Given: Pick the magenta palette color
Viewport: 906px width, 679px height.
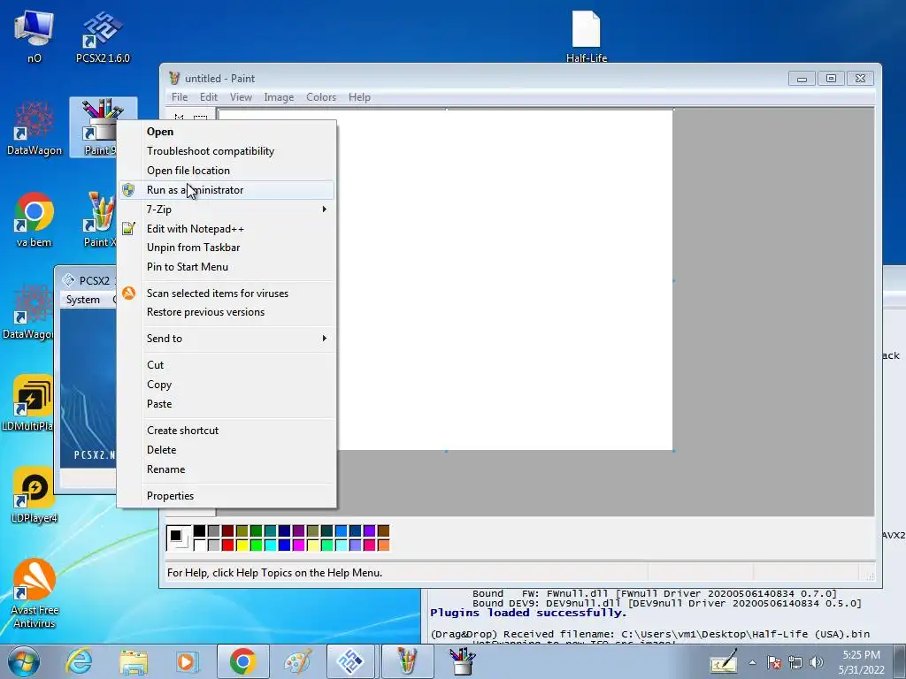Looking at the screenshot, I should coord(299,545).
